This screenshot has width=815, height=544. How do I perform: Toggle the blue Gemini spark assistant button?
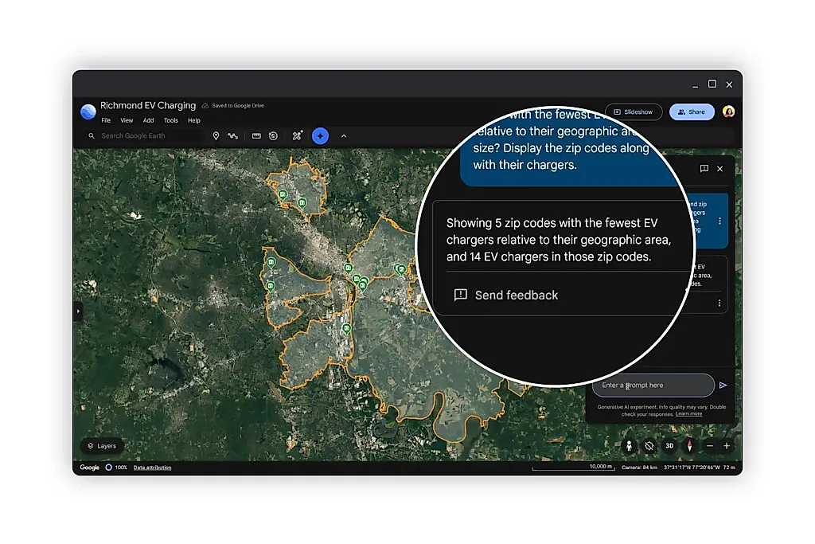coord(320,135)
